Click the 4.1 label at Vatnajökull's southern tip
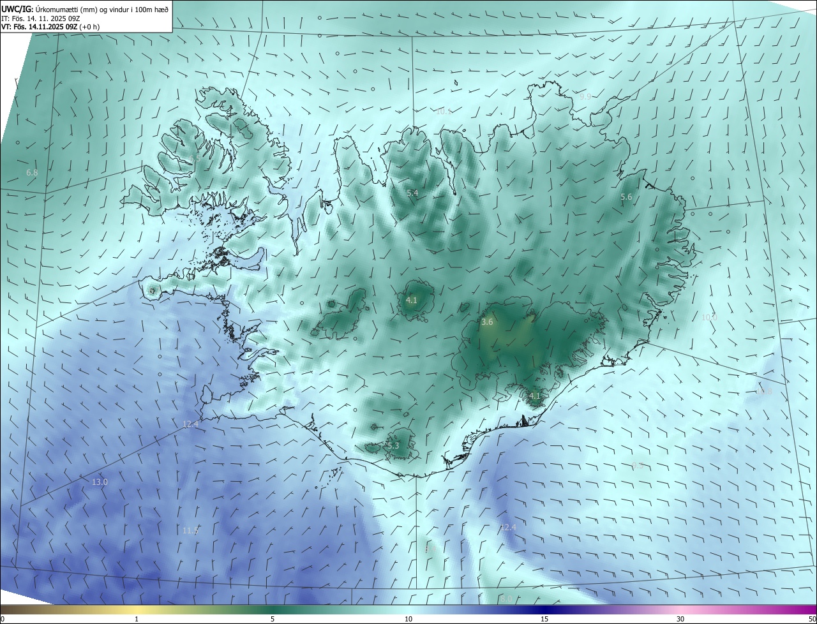The height and width of the screenshot is (624, 817). pyautogui.click(x=535, y=396)
